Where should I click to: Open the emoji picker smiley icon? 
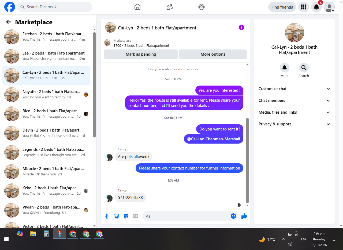click(x=233, y=216)
